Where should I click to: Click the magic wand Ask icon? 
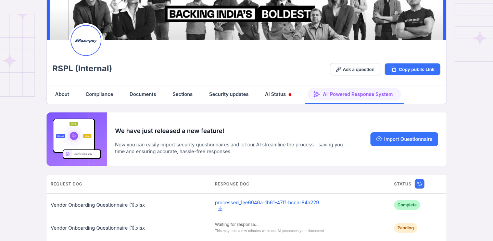tap(338, 69)
